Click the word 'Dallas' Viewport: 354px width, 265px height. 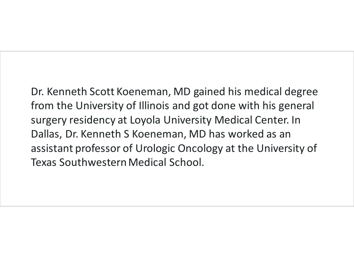click(45, 134)
